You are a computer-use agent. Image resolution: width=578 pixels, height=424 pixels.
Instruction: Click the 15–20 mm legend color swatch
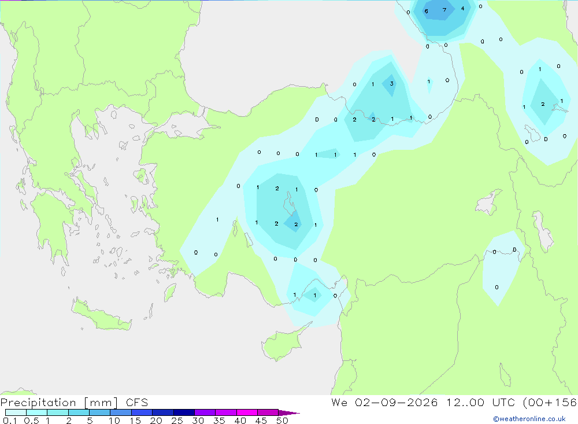click(x=142, y=412)
